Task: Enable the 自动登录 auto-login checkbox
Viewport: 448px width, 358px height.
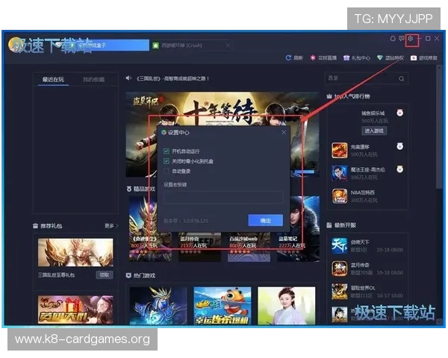Action: coord(167,172)
